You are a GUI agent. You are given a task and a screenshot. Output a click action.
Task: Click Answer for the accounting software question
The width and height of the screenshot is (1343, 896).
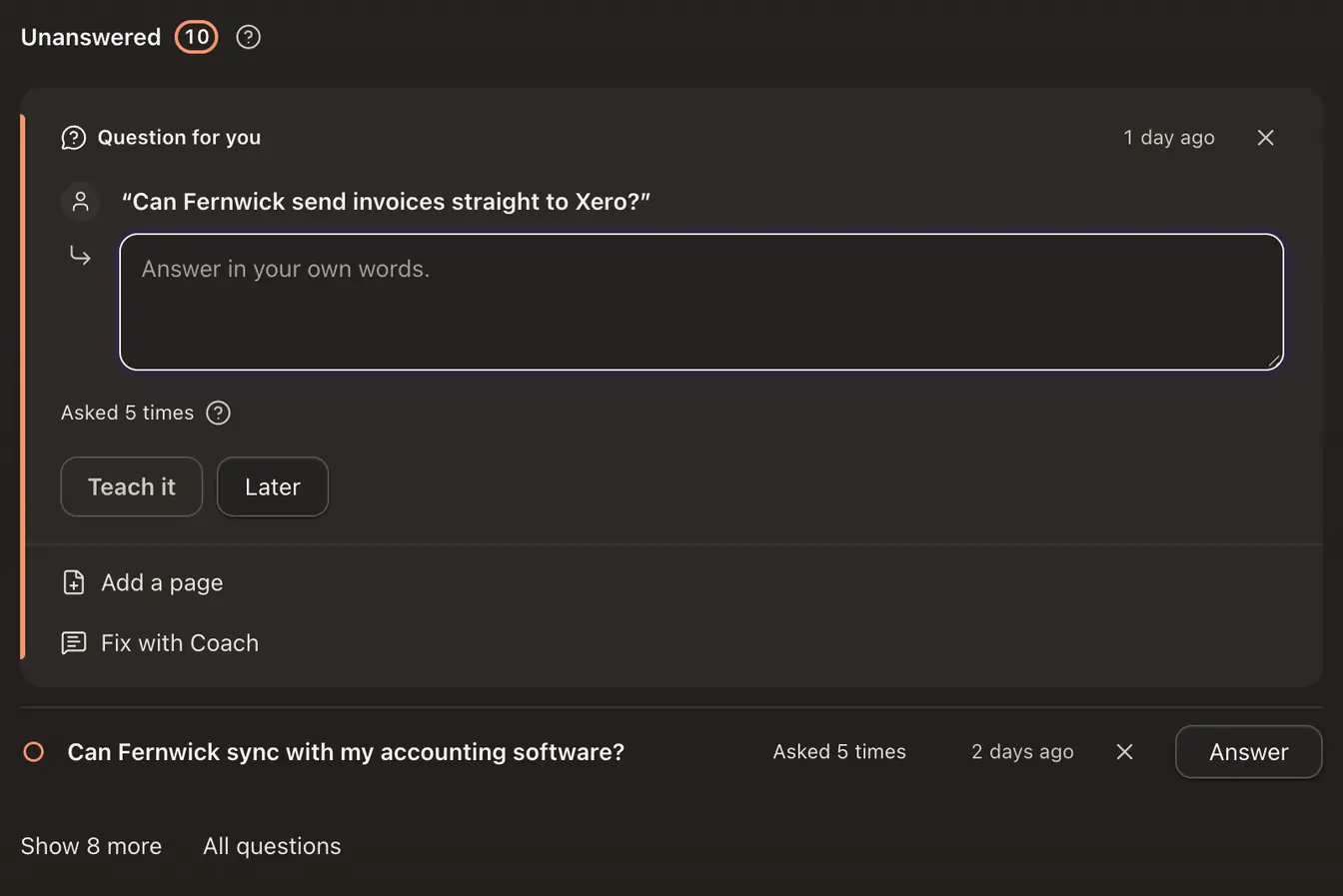(1249, 752)
